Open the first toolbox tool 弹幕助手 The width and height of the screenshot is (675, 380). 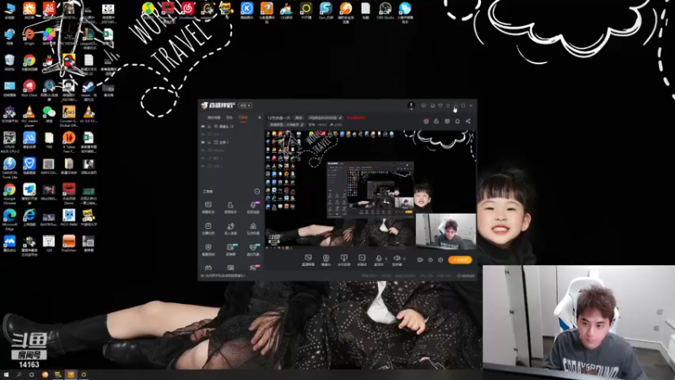tap(208, 207)
